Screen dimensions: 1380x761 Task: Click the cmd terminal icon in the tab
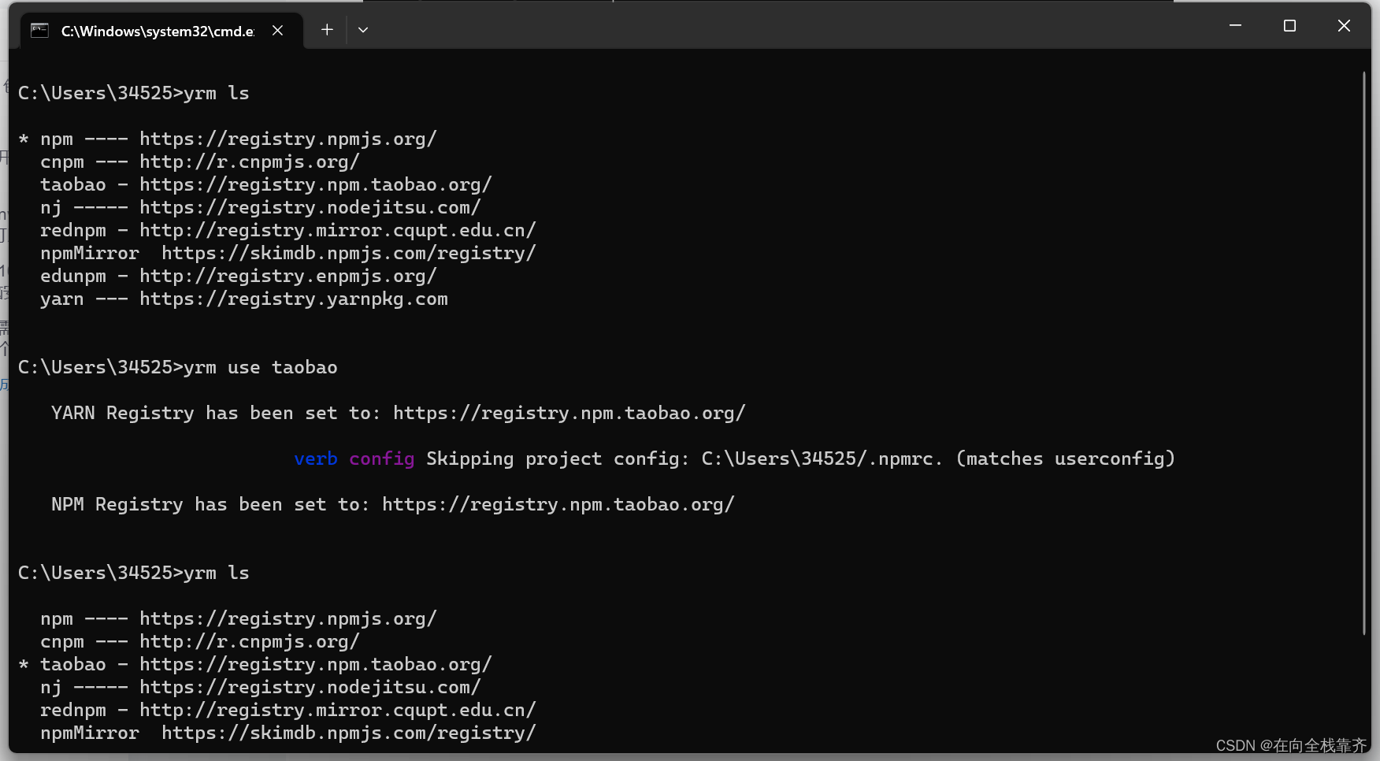39,31
